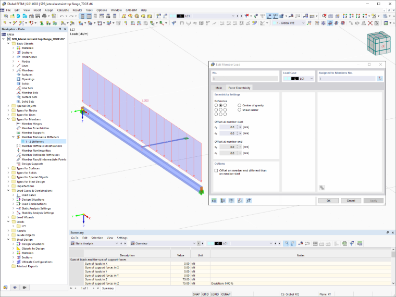Click the view in X direction icon
This screenshot has width=396, height=297.
coord(345,16)
